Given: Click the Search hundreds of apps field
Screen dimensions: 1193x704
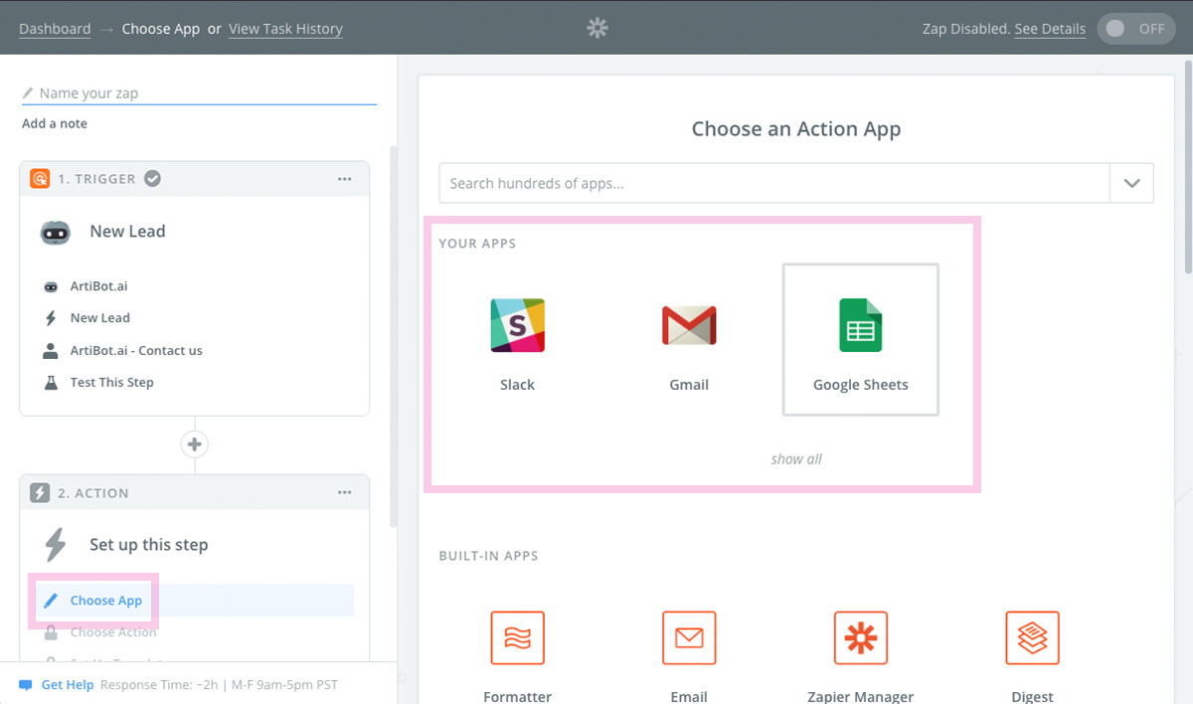Looking at the screenshot, I should pyautogui.click(x=774, y=183).
